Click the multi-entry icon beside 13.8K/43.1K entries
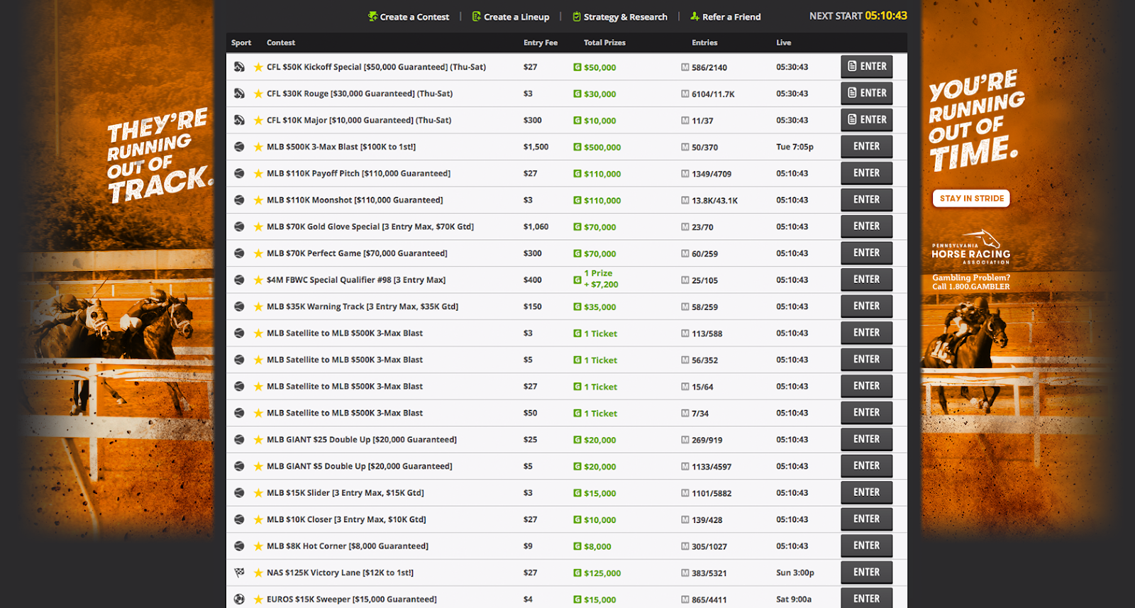Image resolution: width=1135 pixels, height=608 pixels. (x=685, y=200)
